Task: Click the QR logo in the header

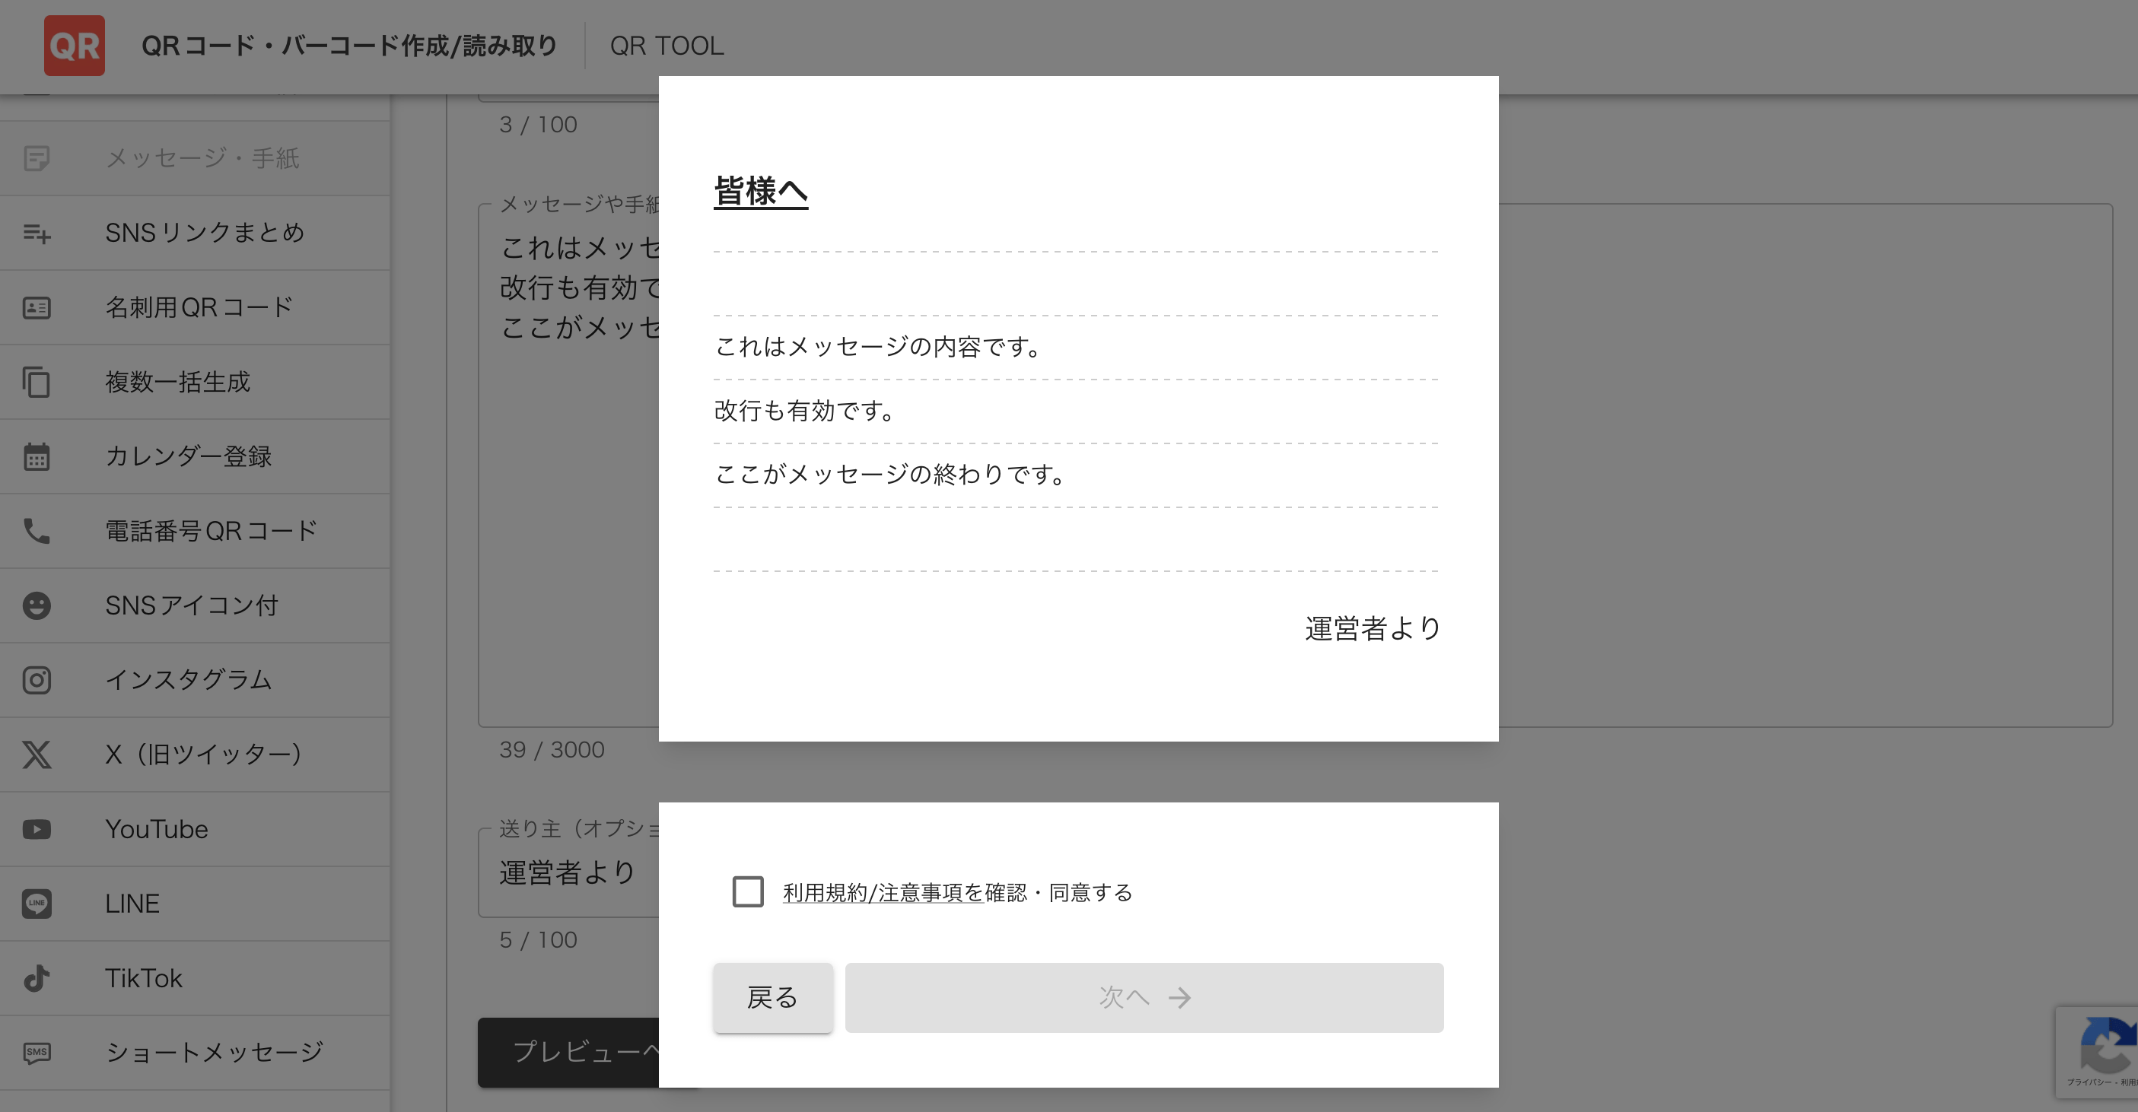Action: [75, 46]
